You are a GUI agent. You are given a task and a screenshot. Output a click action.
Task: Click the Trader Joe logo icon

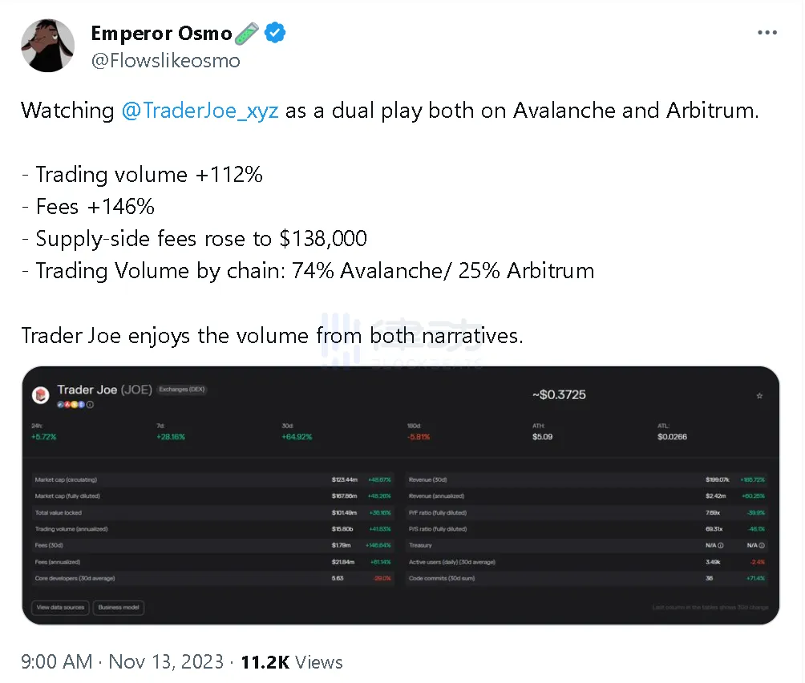tap(40, 394)
